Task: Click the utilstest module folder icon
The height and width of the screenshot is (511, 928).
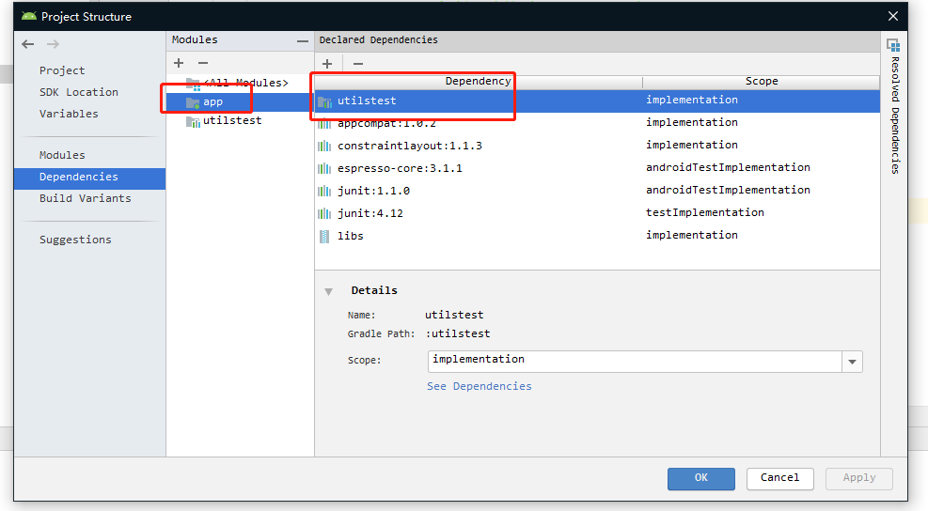Action: pyautogui.click(x=193, y=121)
